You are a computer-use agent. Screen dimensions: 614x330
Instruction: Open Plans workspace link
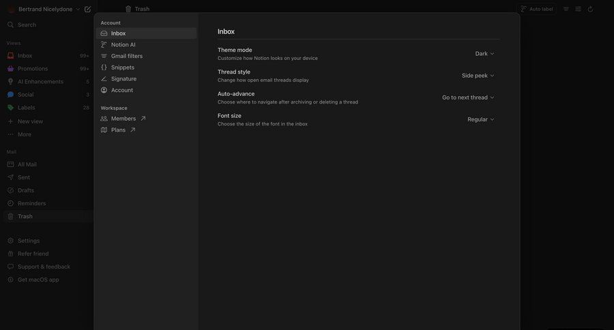click(x=118, y=130)
